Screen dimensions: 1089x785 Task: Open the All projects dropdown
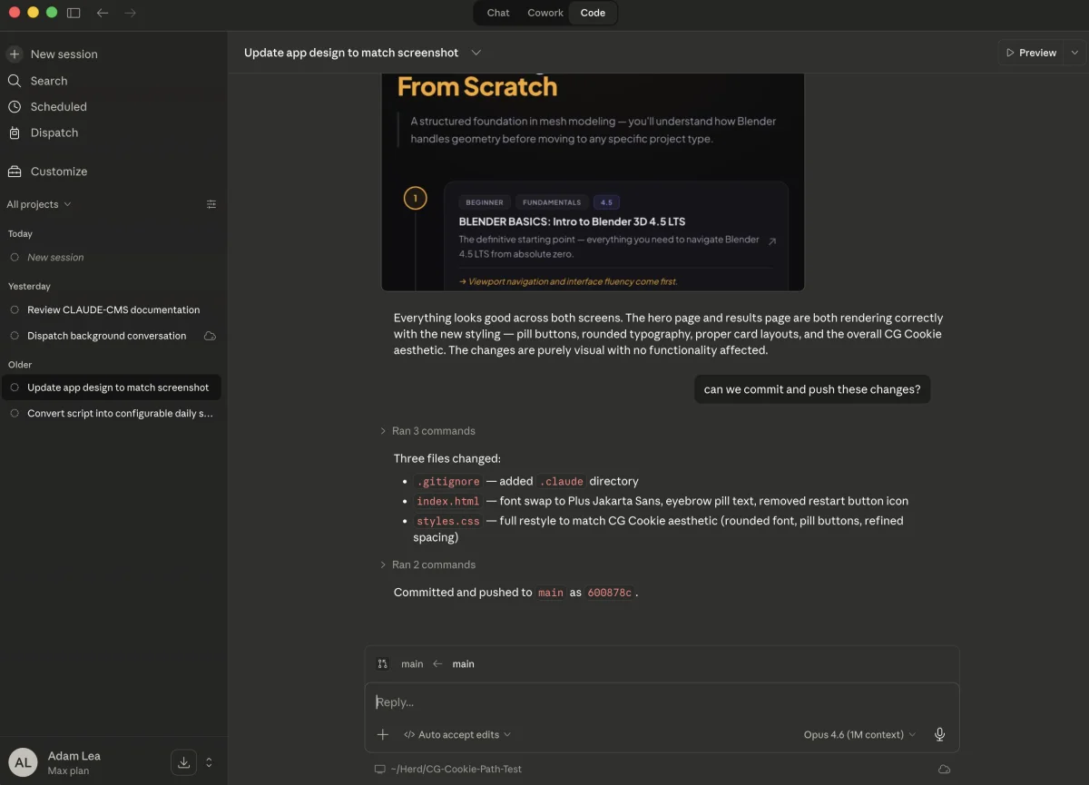point(39,204)
